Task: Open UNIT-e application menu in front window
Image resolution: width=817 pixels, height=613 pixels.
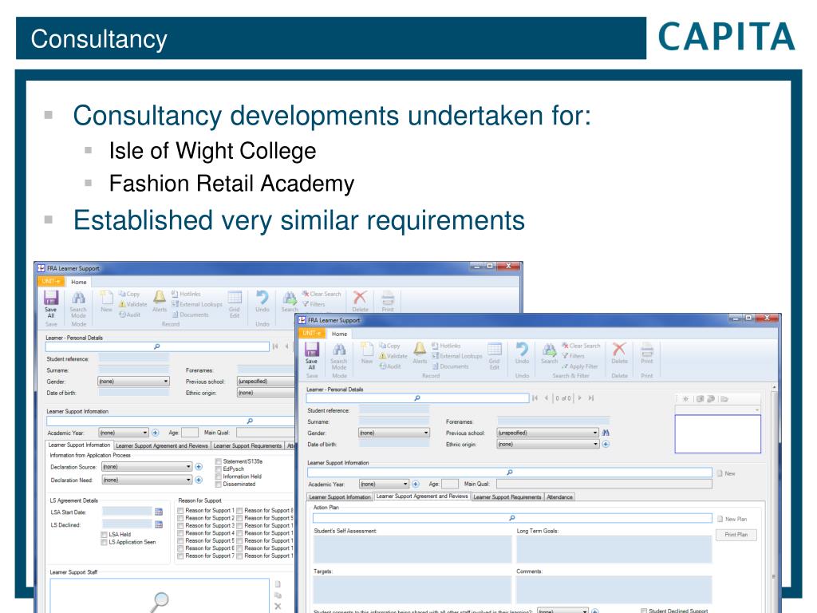Action: 312,333
